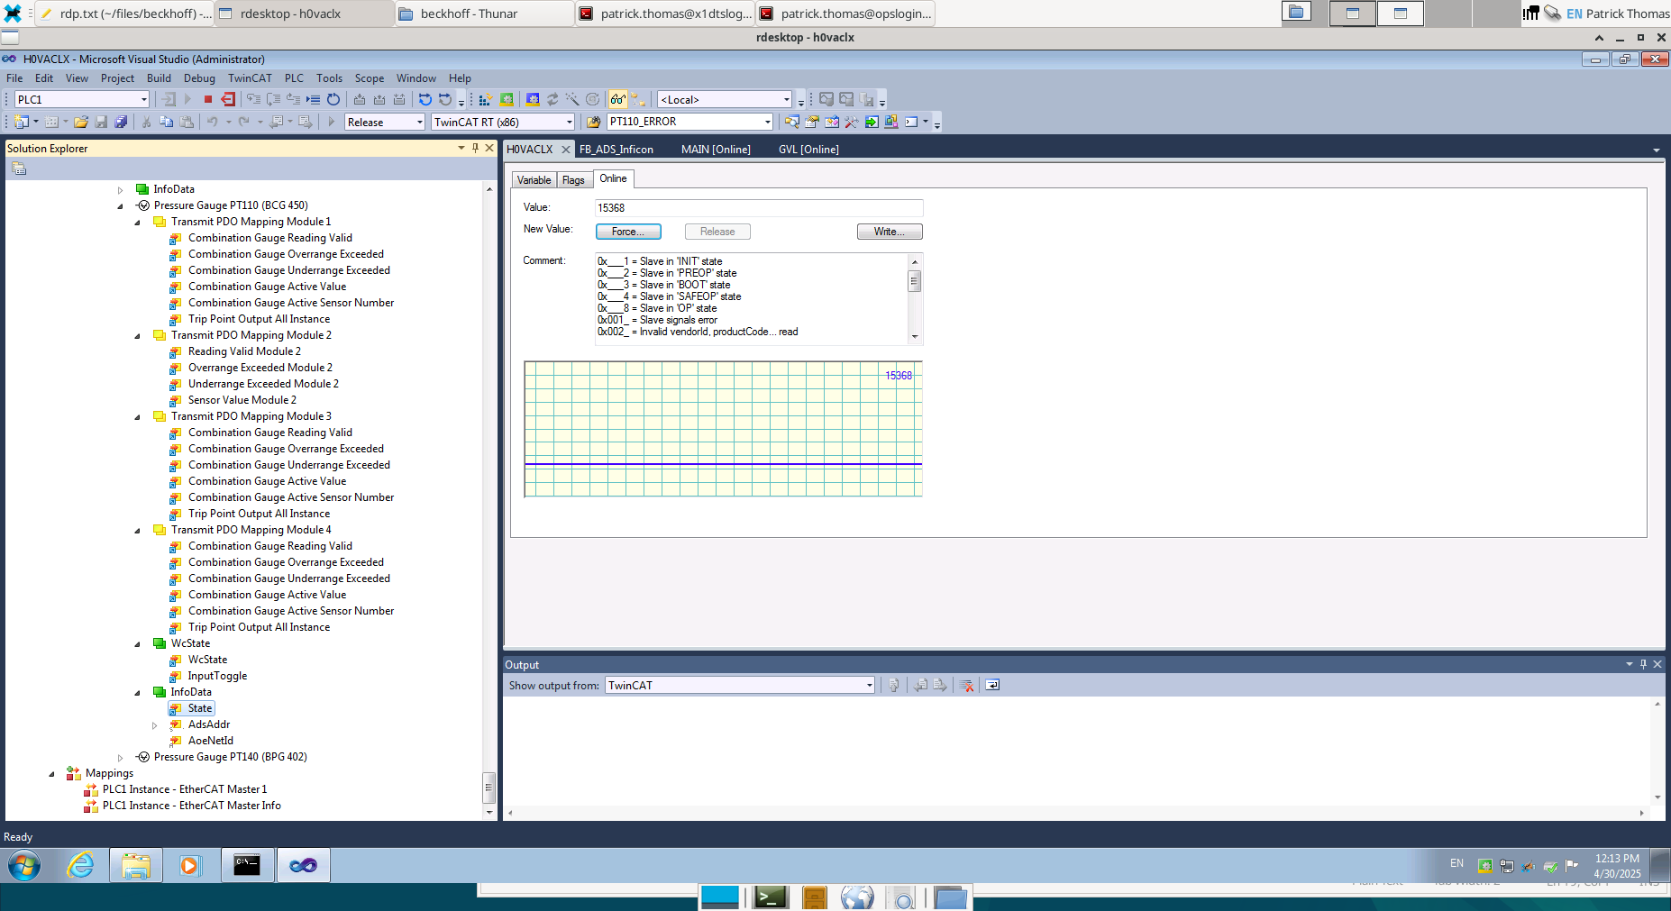Expand the AdsAddr tree node
The image size is (1671, 911).
(155, 725)
